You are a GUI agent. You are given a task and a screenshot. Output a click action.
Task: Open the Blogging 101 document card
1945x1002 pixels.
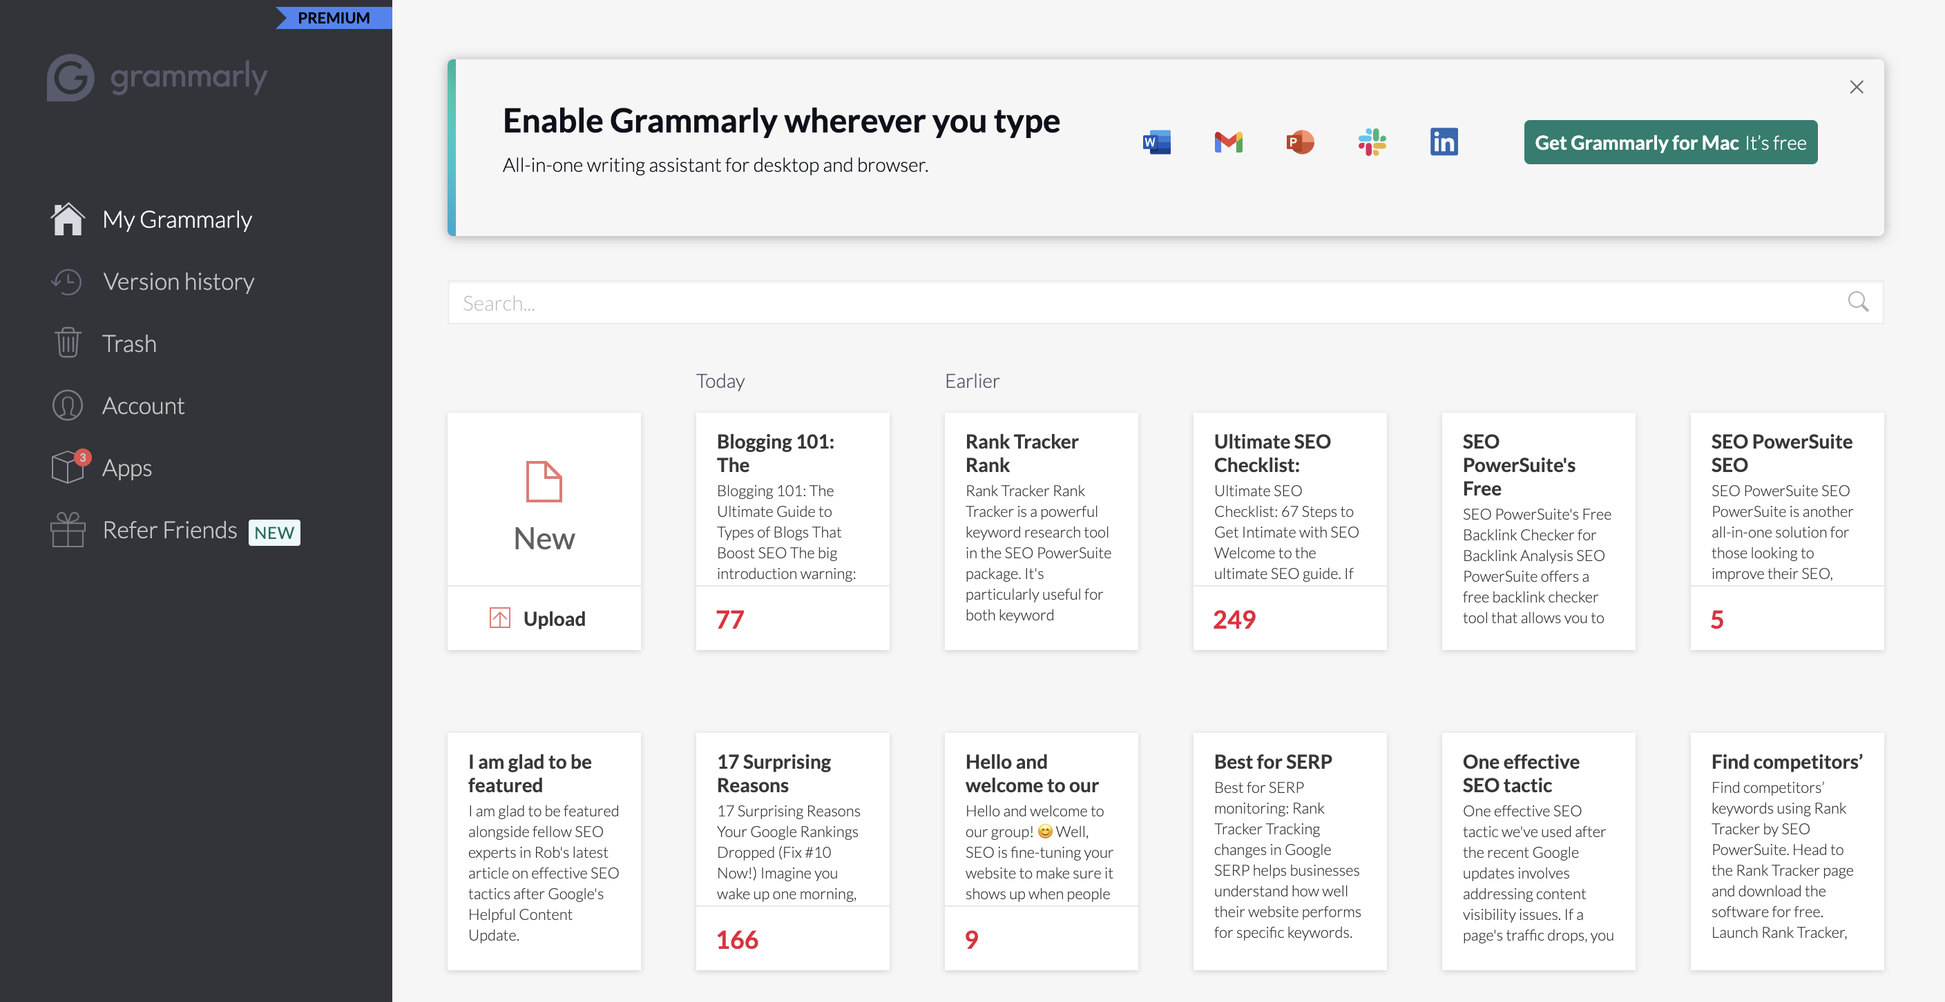point(792,531)
